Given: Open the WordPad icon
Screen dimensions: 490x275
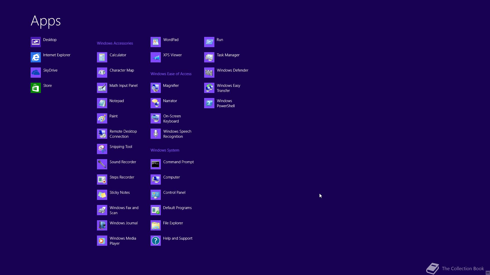Looking at the screenshot, I should [156, 42].
